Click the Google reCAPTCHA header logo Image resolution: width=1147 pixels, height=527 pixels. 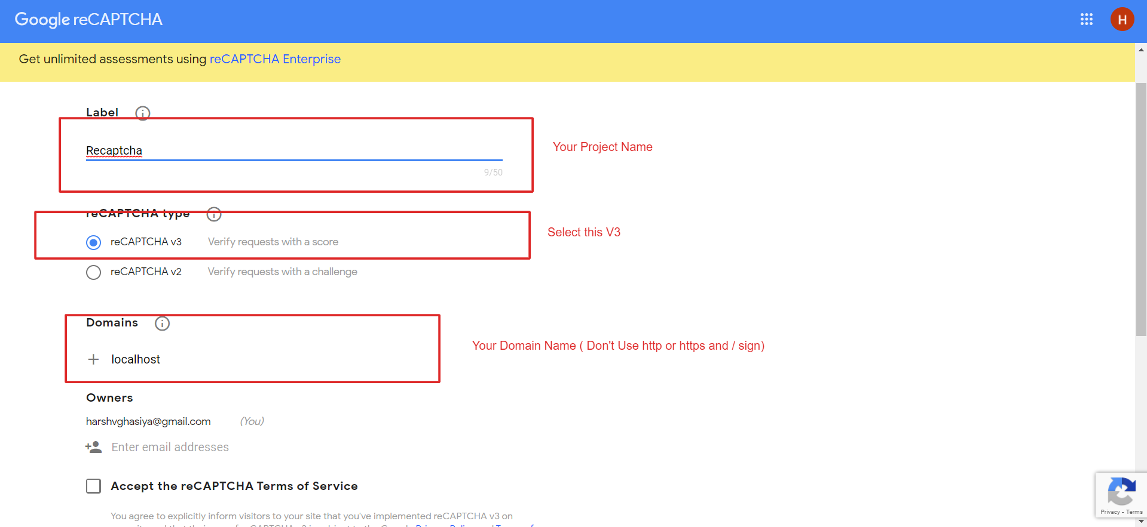point(88,20)
